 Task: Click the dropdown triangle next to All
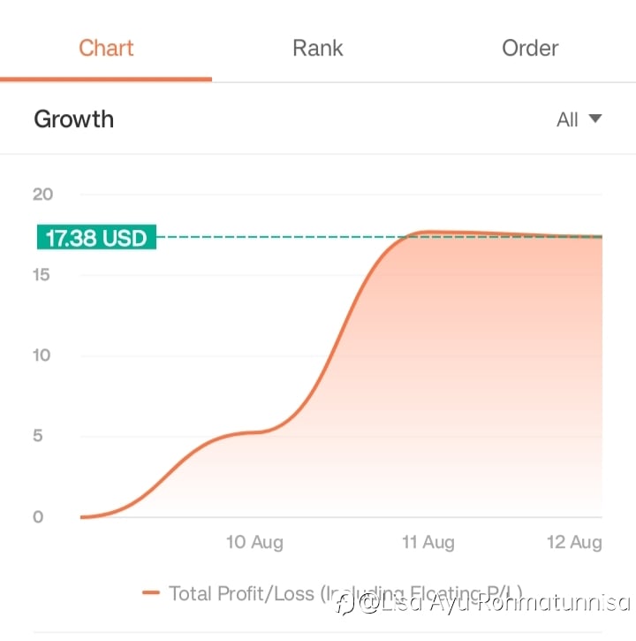(595, 118)
